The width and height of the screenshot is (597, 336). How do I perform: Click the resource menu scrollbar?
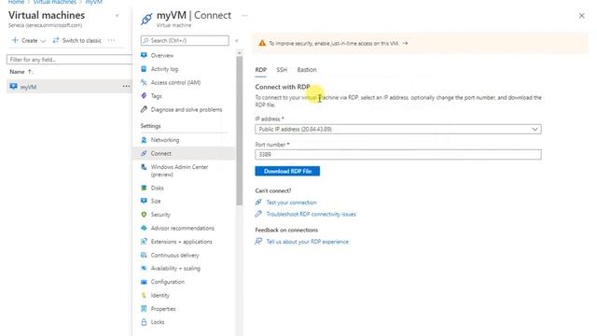(239, 130)
